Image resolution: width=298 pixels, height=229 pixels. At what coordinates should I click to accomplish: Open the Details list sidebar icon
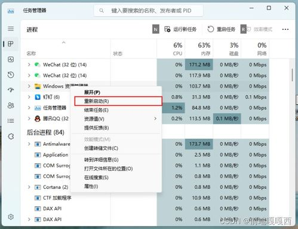[x=11, y=121]
